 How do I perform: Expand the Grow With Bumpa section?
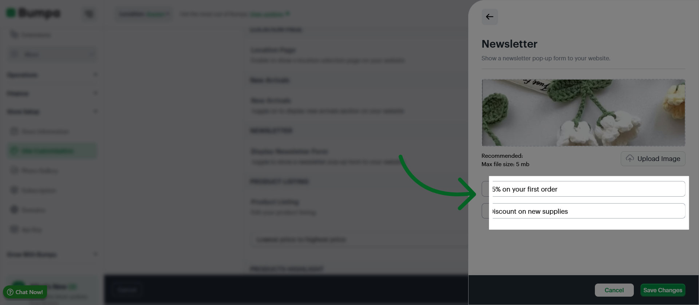[x=52, y=254]
